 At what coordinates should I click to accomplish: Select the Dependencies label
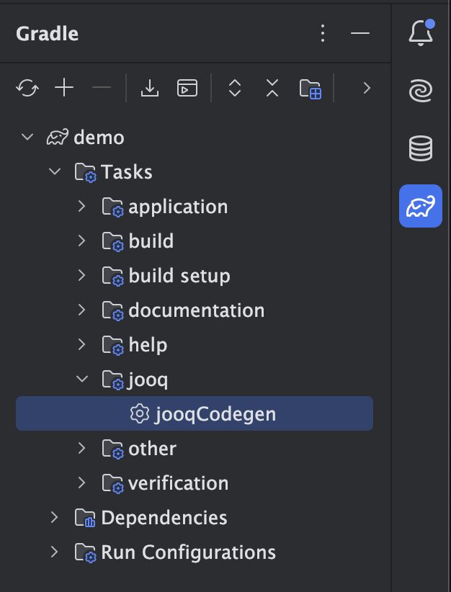click(164, 518)
